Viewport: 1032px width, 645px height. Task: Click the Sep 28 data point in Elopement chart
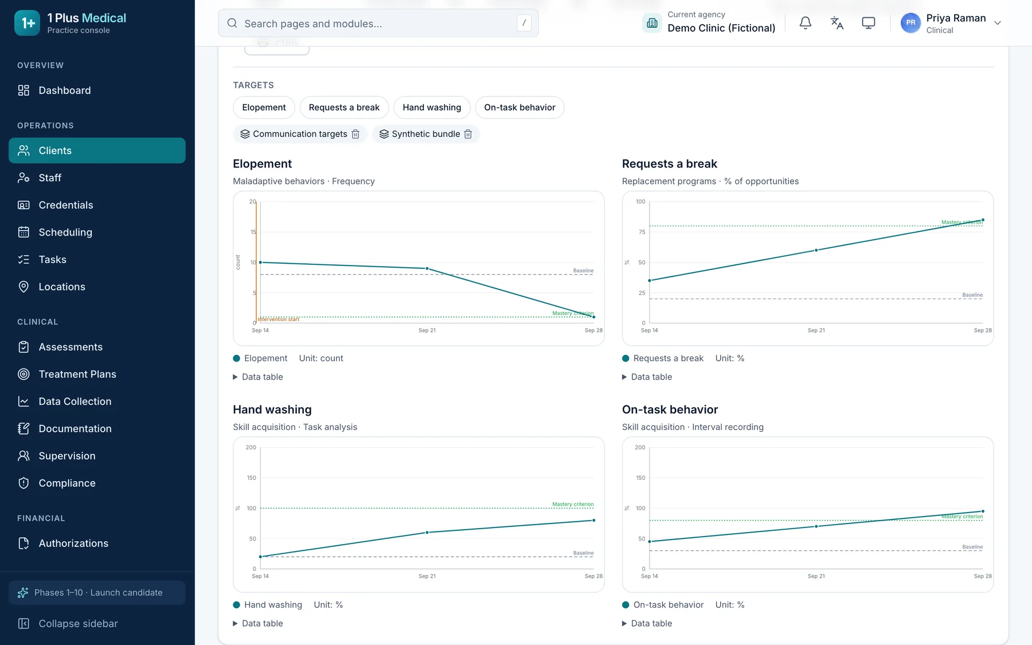click(x=593, y=317)
